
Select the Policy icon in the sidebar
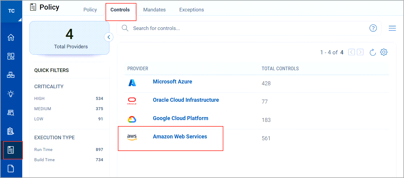(11, 150)
